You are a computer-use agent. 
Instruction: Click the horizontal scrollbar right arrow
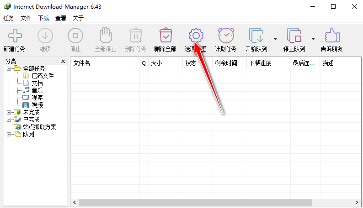coord(357,202)
